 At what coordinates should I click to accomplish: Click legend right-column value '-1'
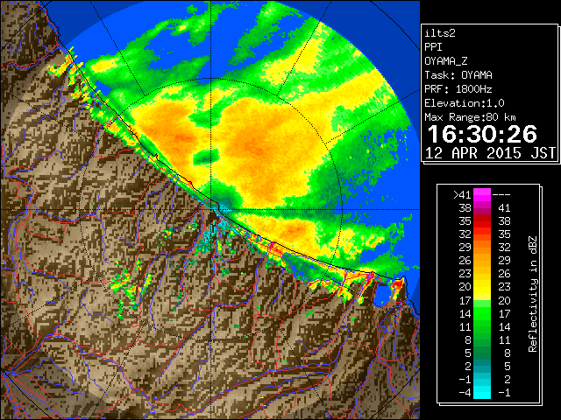tap(504, 393)
